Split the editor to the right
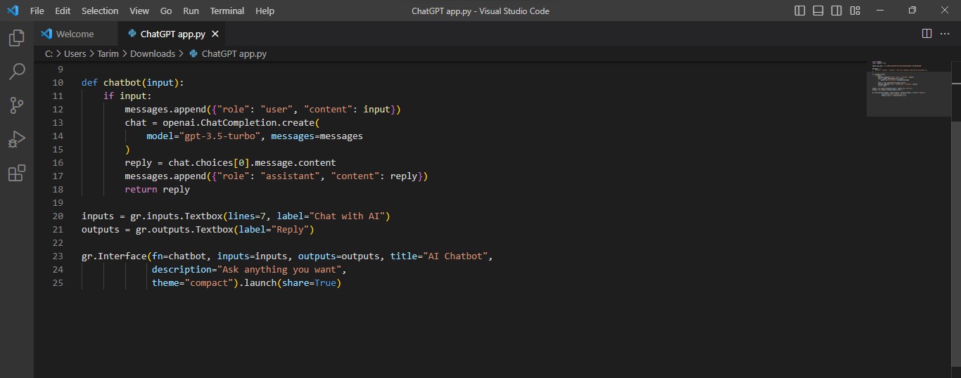The width and height of the screenshot is (961, 378). [927, 34]
